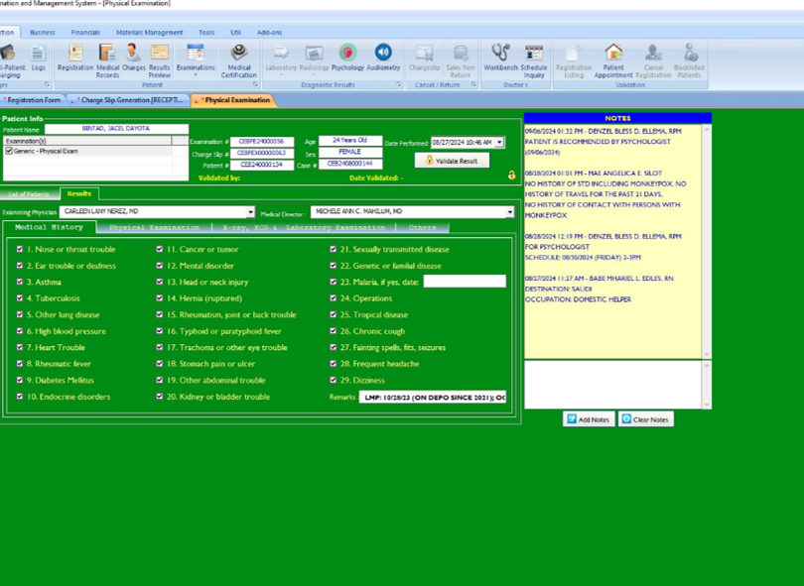The height and width of the screenshot is (586, 804).
Task: Click the Examination # field
Action: (262, 142)
